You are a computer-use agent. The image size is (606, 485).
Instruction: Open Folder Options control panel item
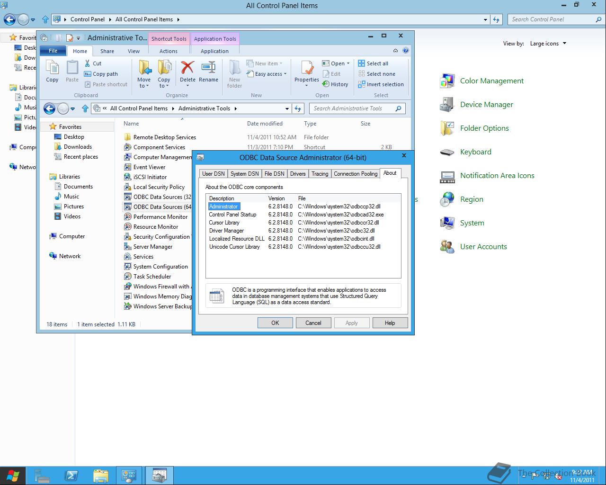tap(474, 128)
